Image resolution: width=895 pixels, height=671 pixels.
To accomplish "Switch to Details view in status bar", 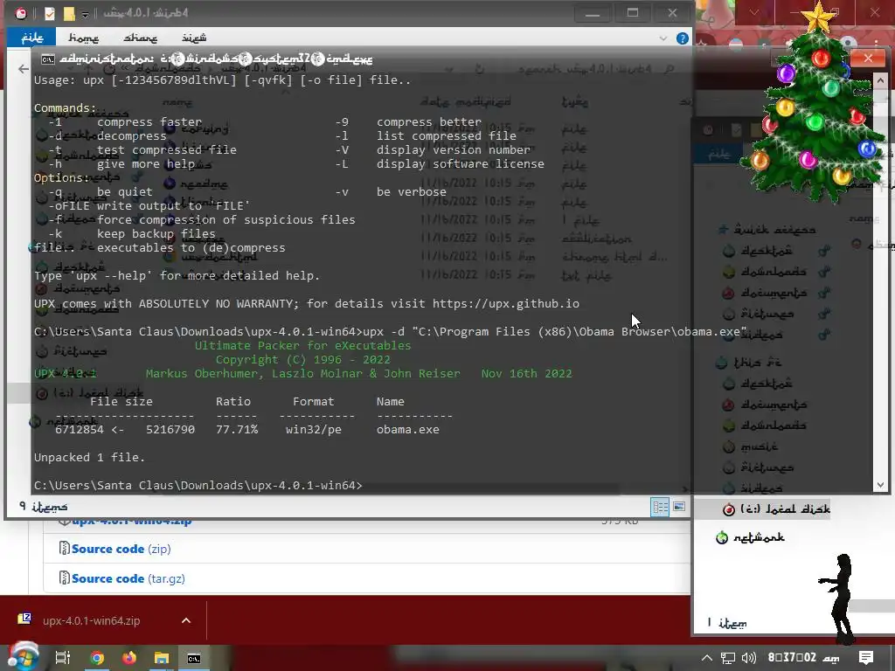I will pyautogui.click(x=661, y=507).
